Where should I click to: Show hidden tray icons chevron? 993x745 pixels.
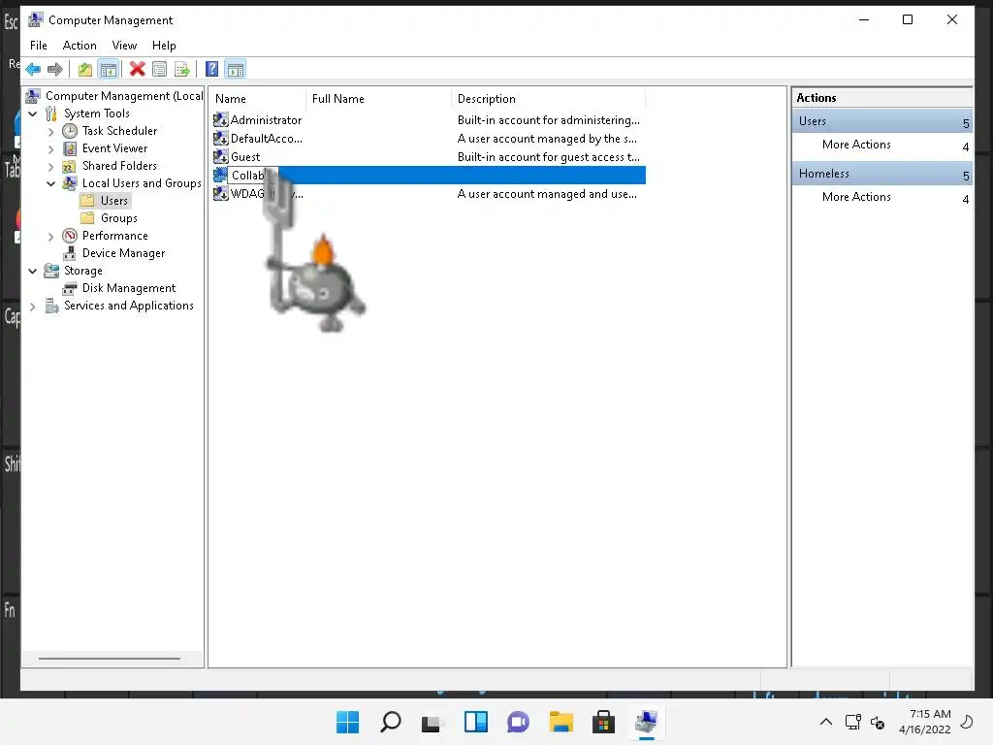[x=826, y=722]
